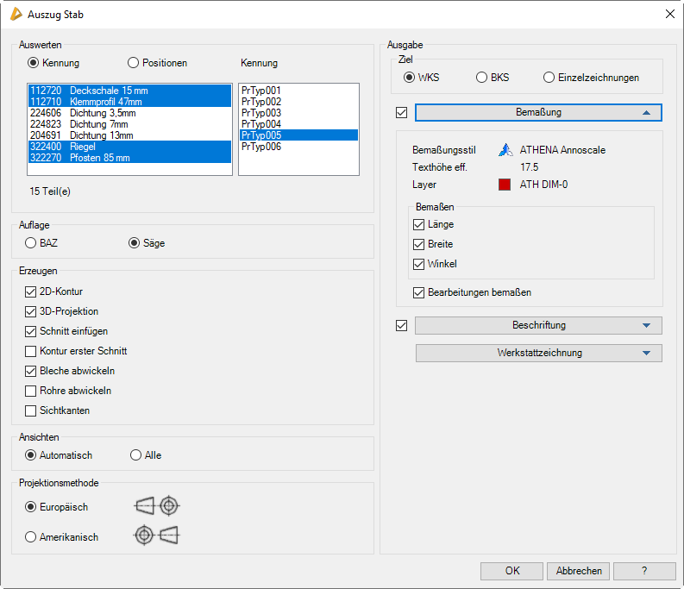Click the European projection symbol icon
Image resolution: width=684 pixels, height=589 pixels.
(158, 507)
